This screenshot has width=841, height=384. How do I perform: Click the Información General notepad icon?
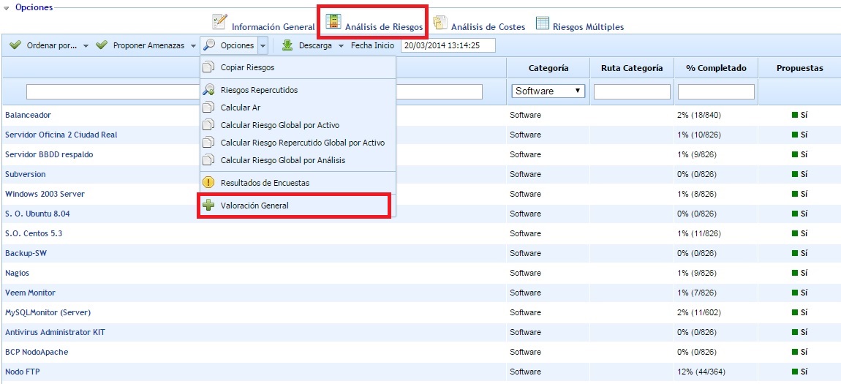[219, 23]
